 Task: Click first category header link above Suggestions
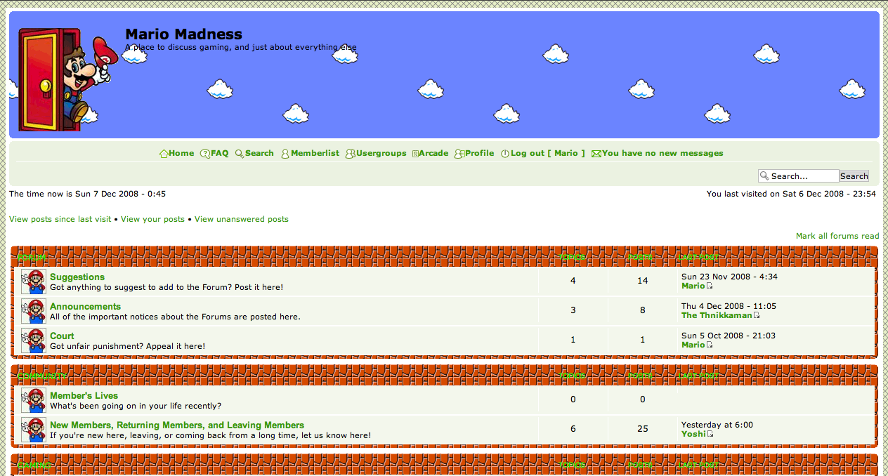point(32,258)
